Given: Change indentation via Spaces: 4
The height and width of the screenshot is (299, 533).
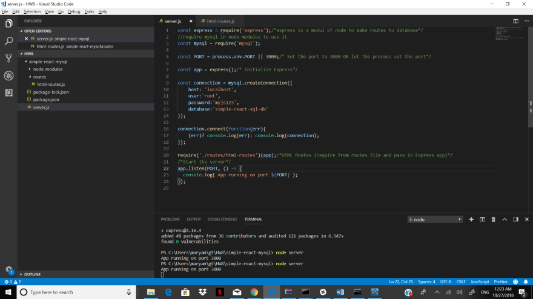Looking at the screenshot, I should coord(426,281).
